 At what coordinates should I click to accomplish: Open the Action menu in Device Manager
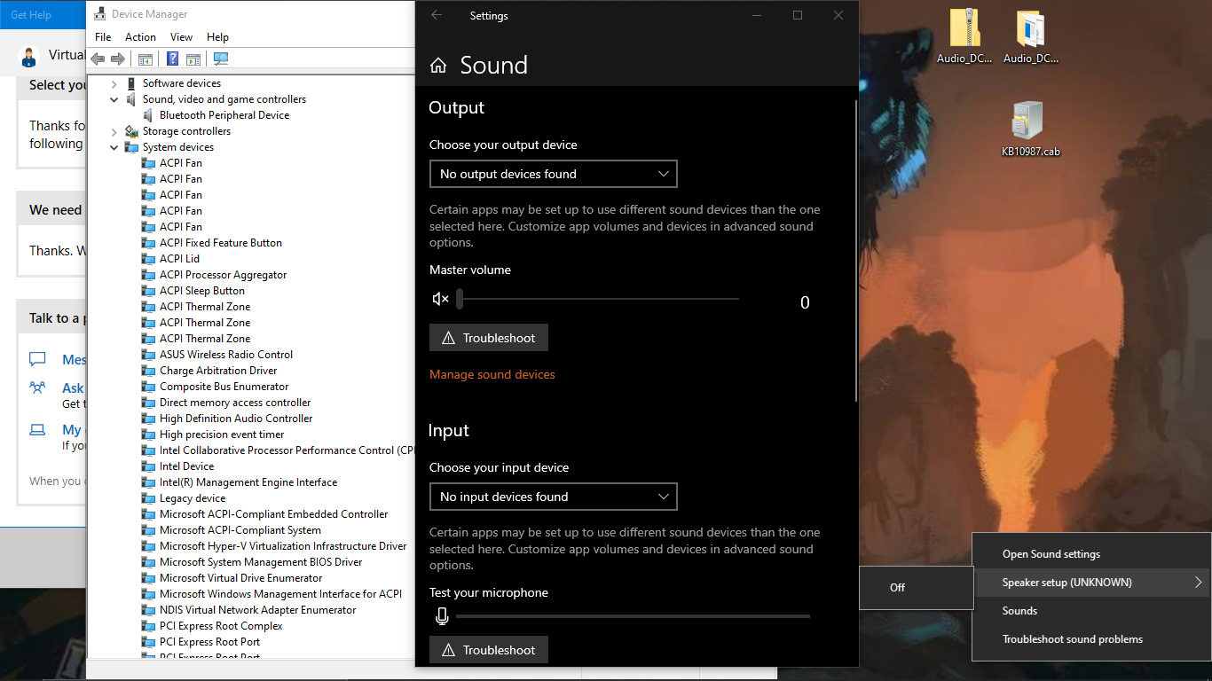point(140,37)
